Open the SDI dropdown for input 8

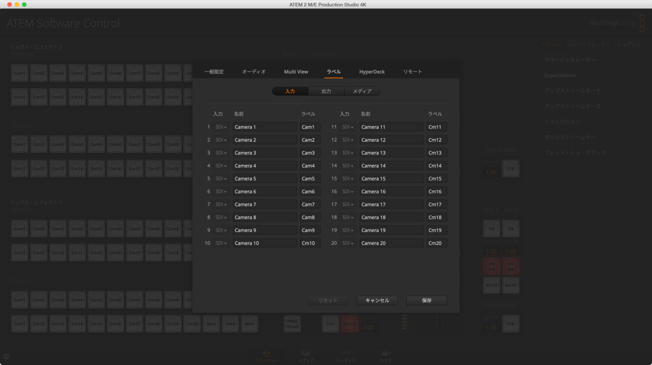(x=221, y=217)
